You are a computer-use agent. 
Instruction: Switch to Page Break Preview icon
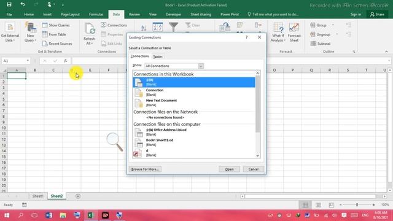pyautogui.click(x=332, y=204)
